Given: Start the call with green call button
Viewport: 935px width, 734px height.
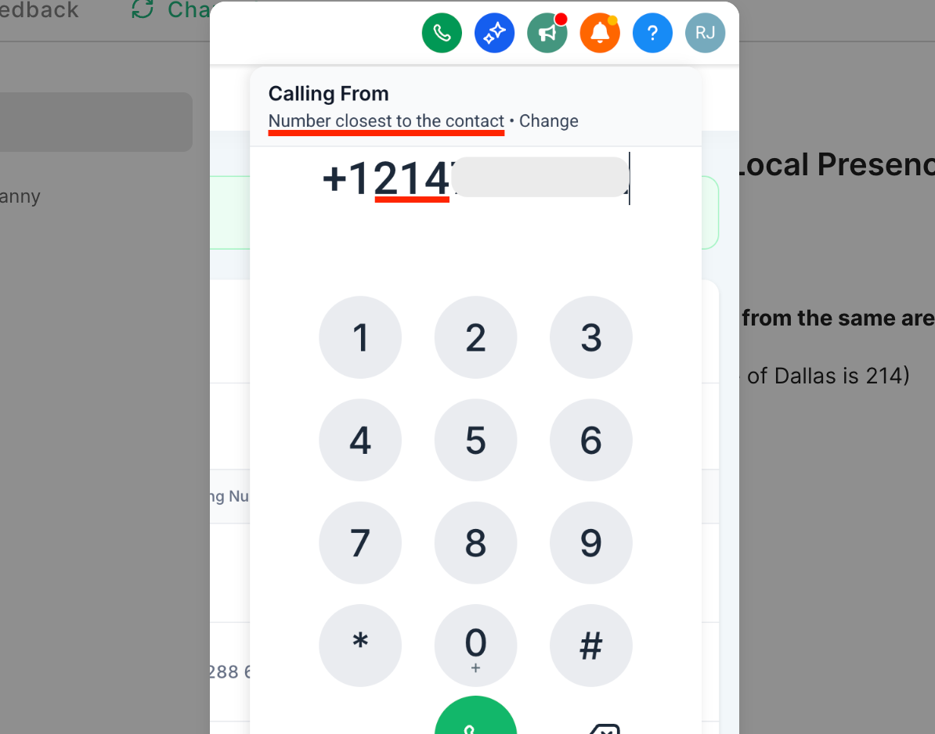Looking at the screenshot, I should [x=476, y=715].
